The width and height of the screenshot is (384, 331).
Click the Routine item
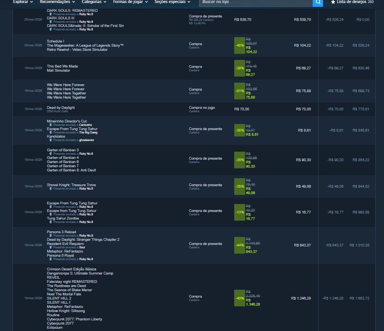click(53, 315)
